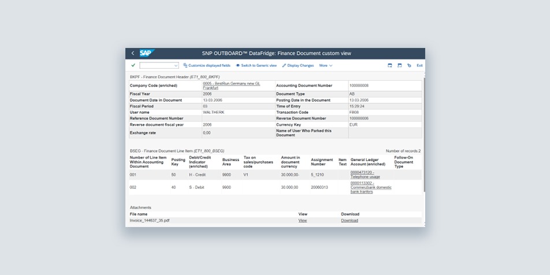Image resolution: width=550 pixels, height=275 pixels.
Task: Open the command field dropdown
Action: [176, 66]
